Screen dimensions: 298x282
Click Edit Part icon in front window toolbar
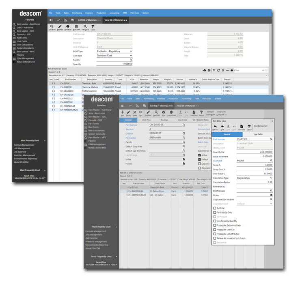tap(148, 113)
